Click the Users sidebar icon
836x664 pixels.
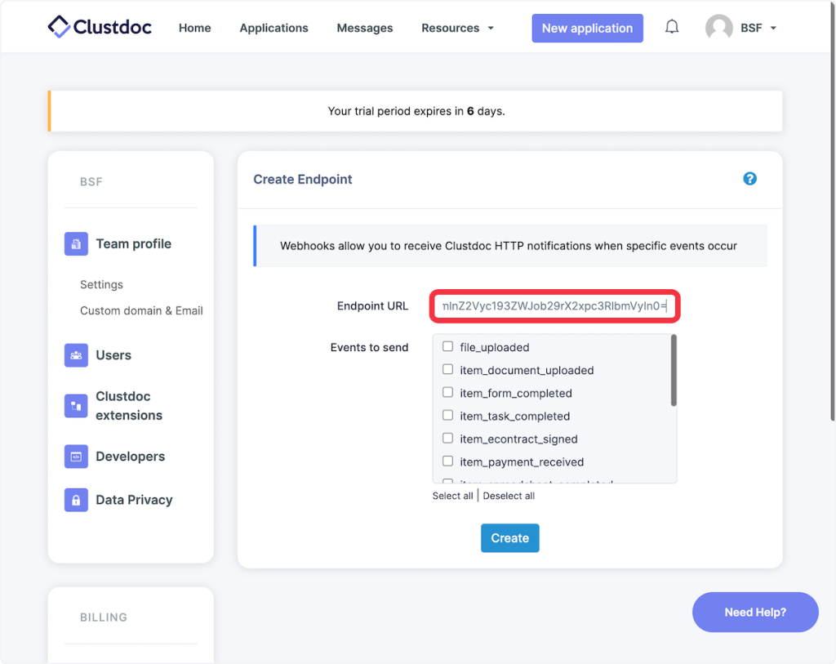click(76, 355)
